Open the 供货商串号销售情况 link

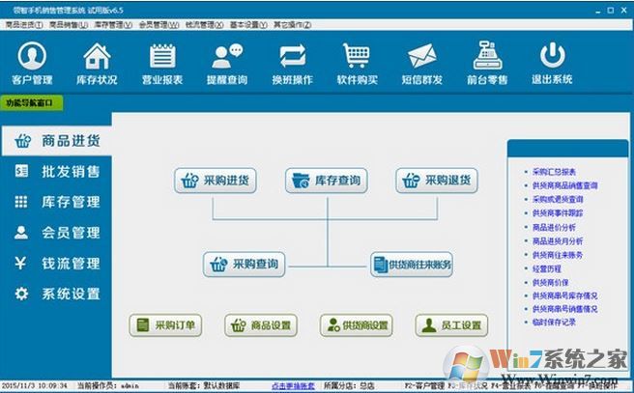[x=564, y=309]
